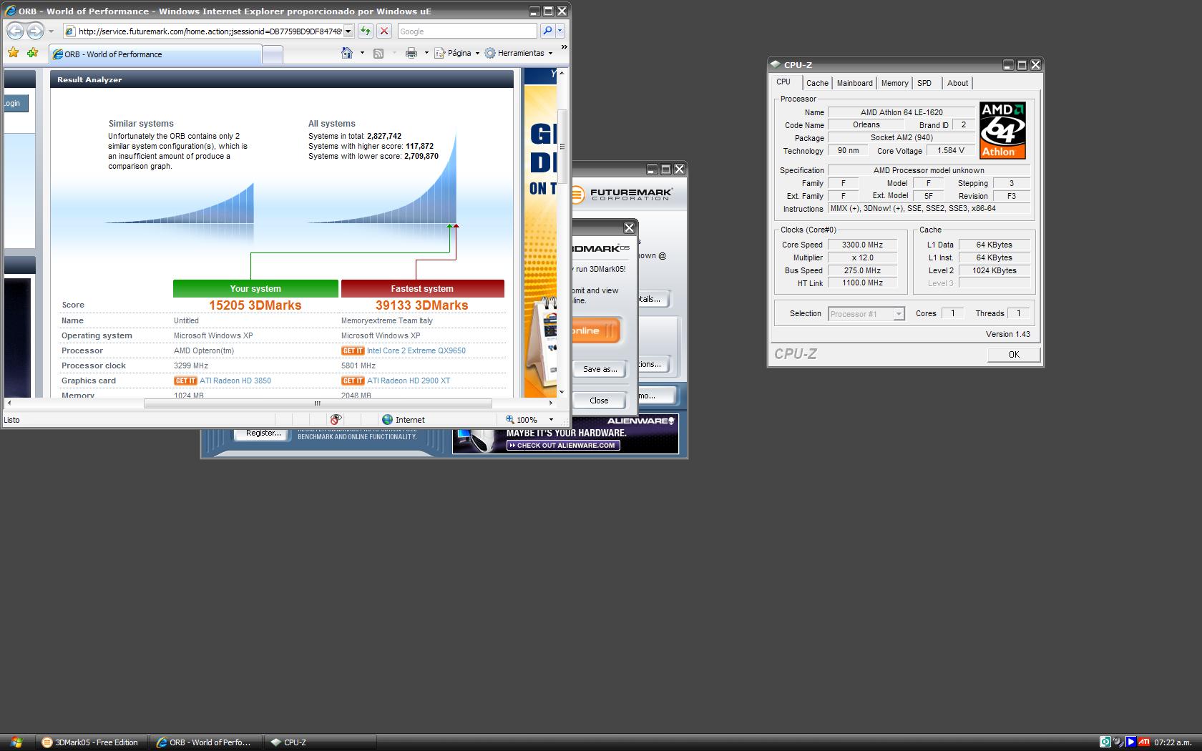
Task: Click the Windows Start button
Action: (16, 742)
